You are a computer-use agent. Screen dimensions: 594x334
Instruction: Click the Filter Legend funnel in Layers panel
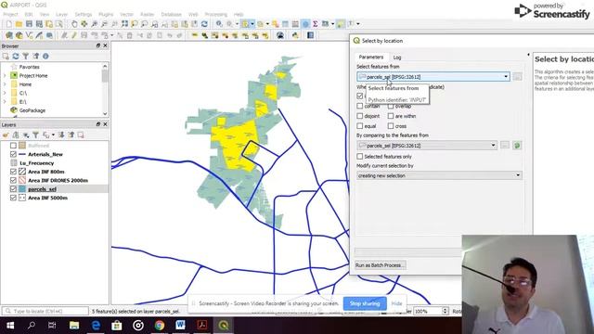[x=35, y=135]
